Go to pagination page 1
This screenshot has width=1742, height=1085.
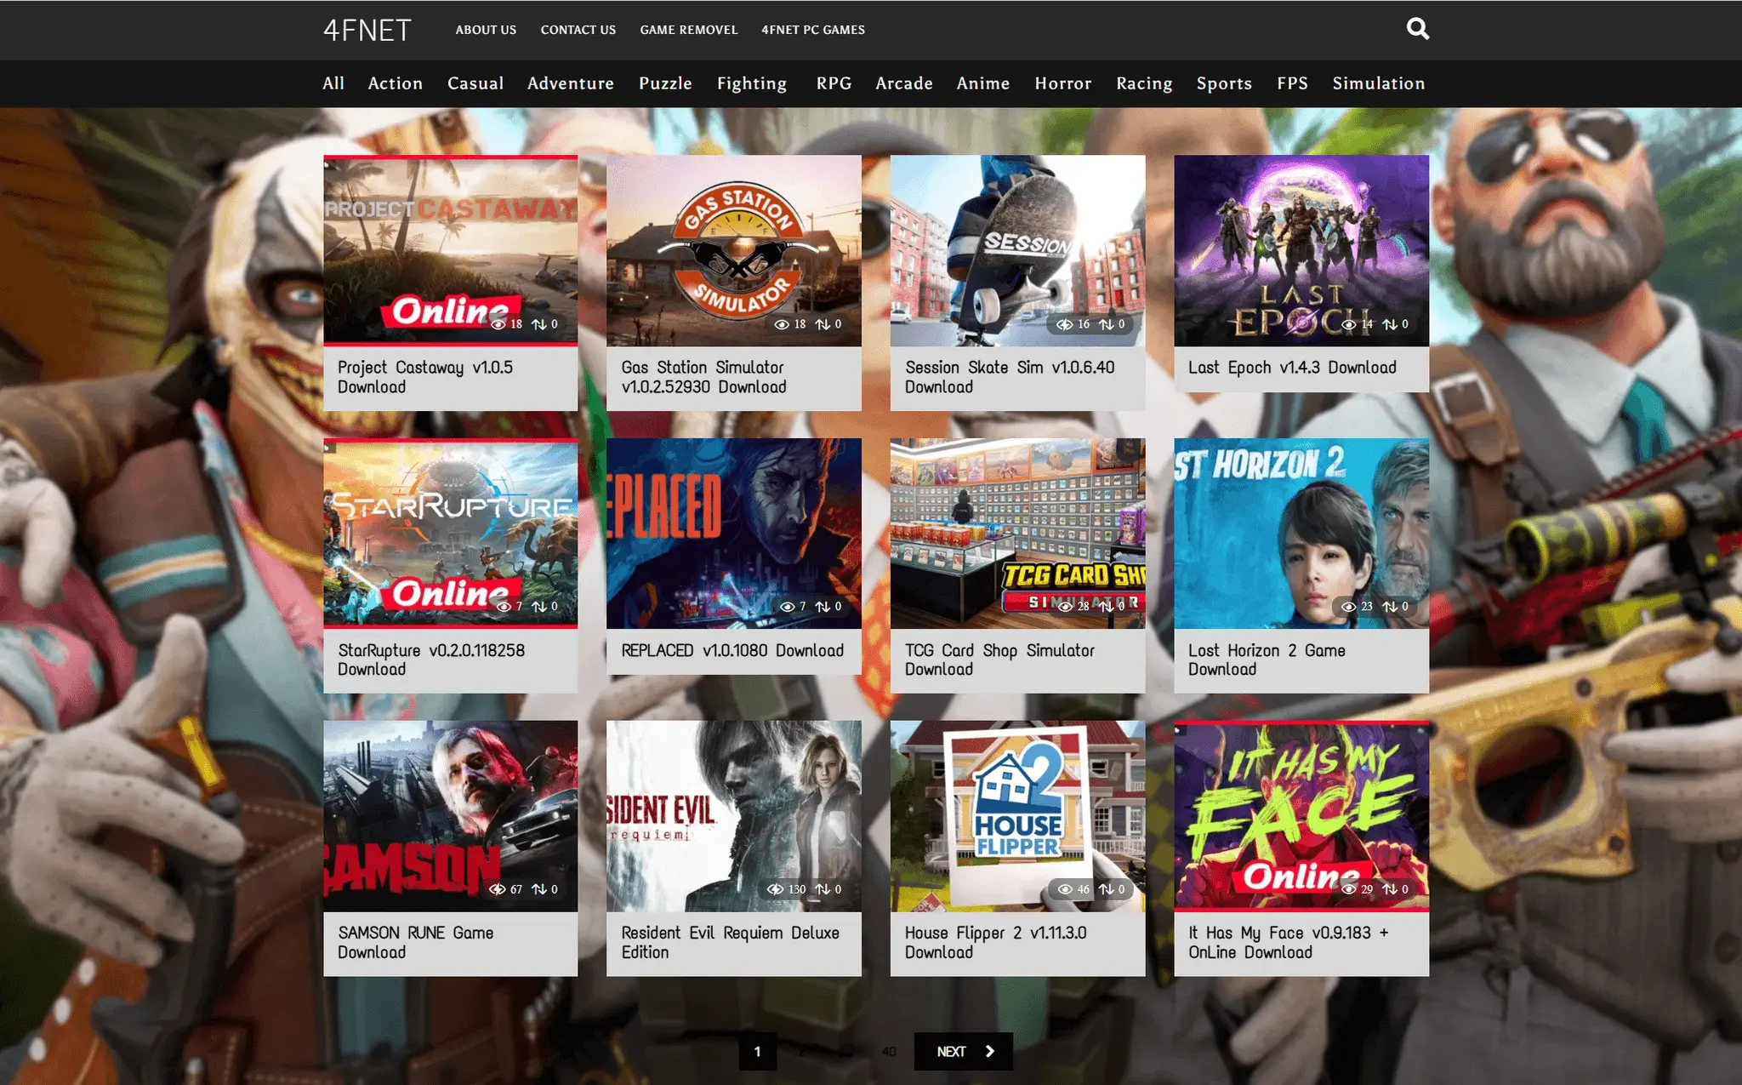coord(757,1052)
